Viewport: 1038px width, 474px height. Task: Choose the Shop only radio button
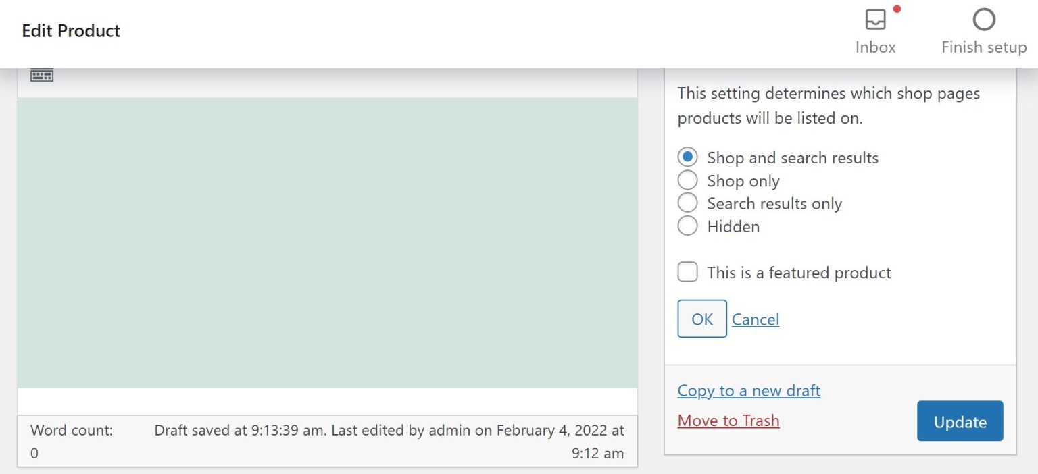click(x=687, y=180)
